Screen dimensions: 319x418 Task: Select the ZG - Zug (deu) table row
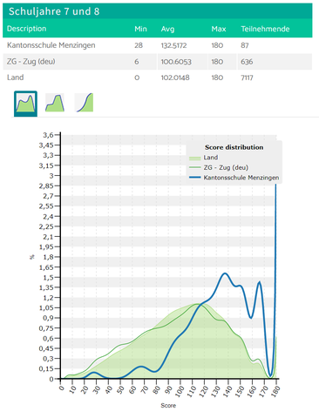[x=158, y=62]
